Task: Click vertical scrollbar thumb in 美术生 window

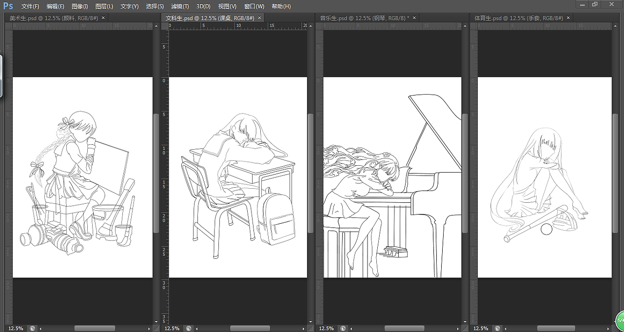Action: coord(156,174)
